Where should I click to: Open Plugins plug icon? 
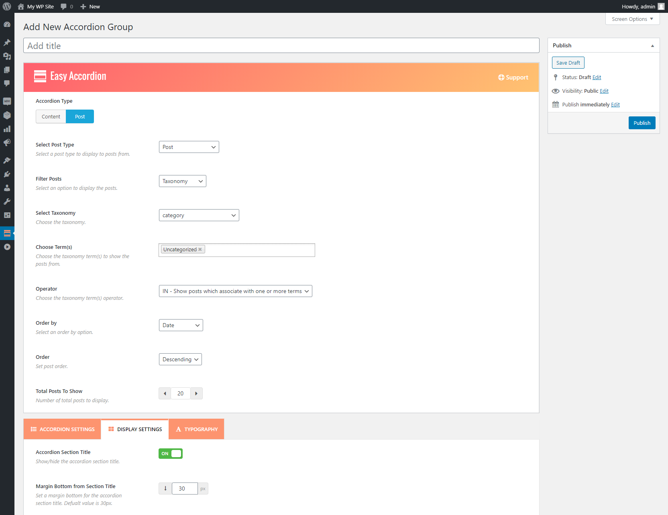tap(7, 174)
